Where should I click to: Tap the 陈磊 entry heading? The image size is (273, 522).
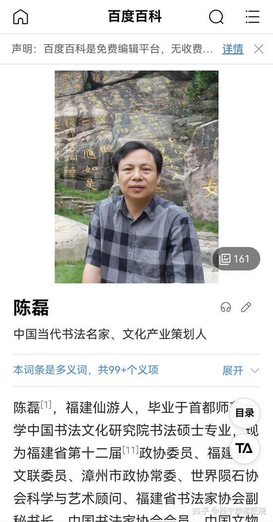pos(31,307)
